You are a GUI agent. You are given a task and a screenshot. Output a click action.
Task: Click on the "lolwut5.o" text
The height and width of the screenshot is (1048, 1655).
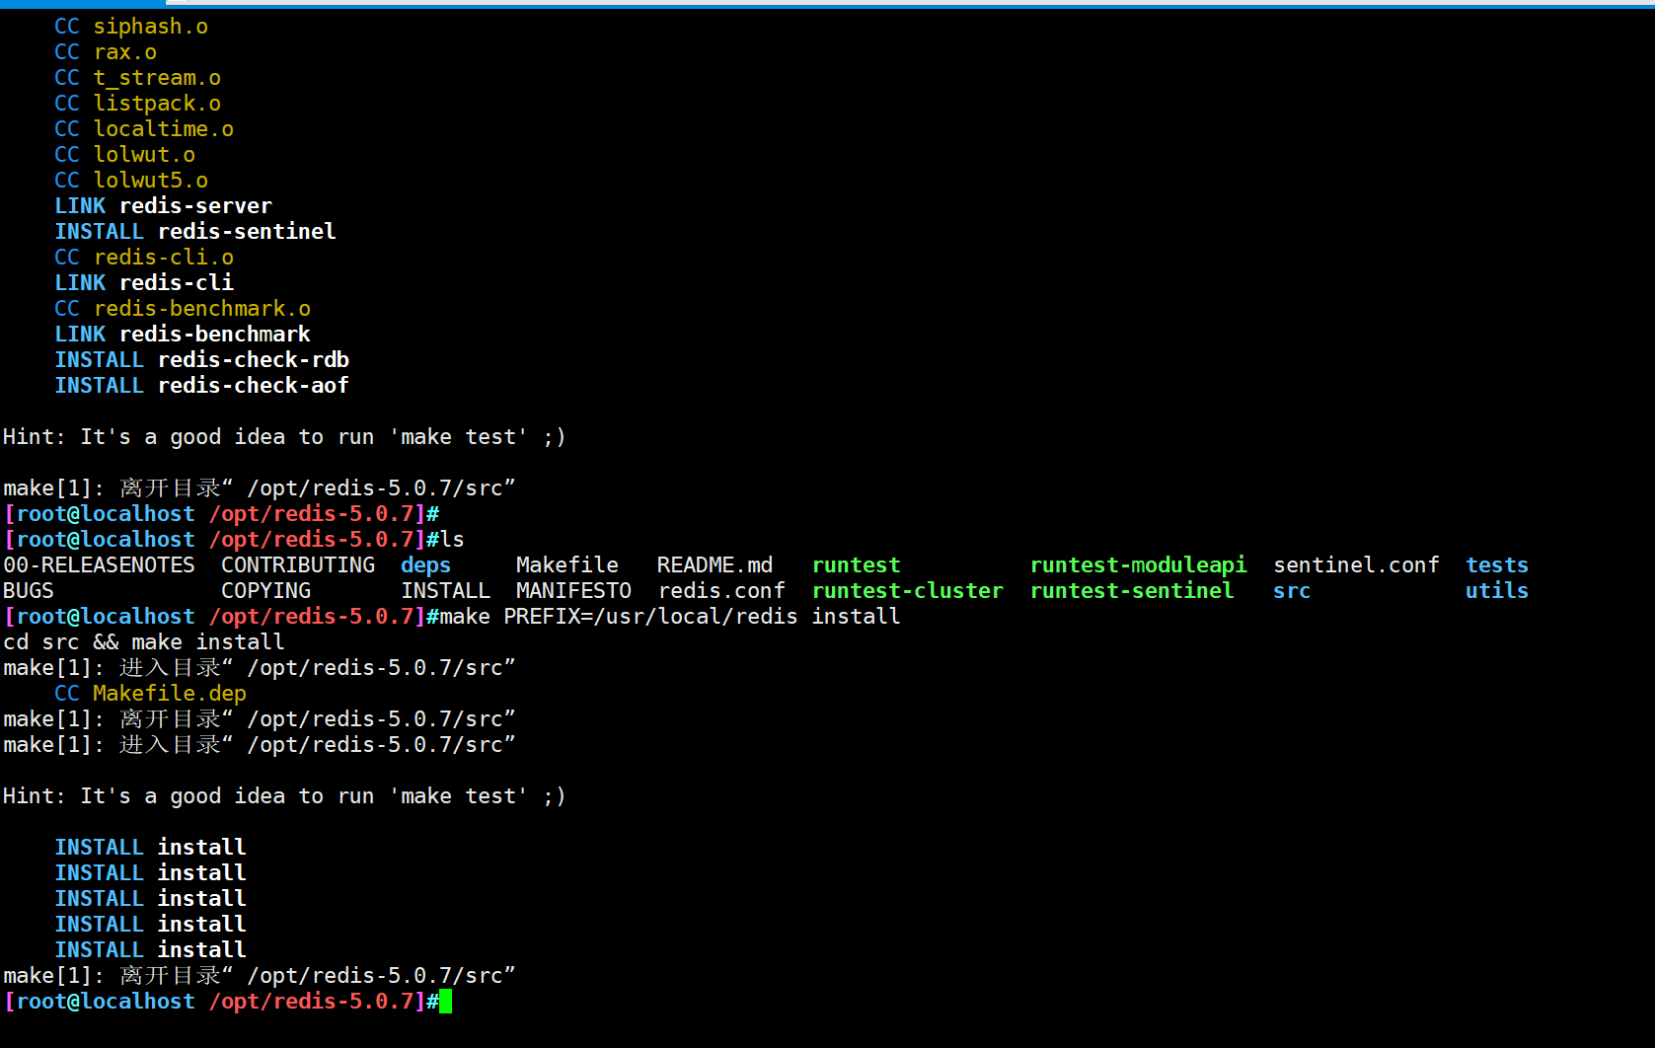pyautogui.click(x=151, y=181)
